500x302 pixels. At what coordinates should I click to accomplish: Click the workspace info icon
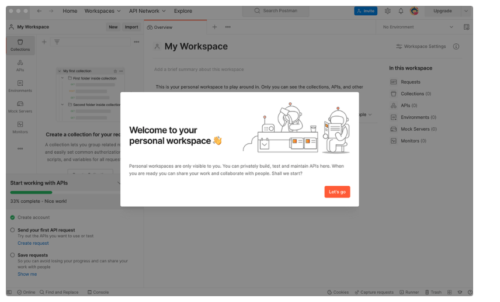(x=456, y=47)
